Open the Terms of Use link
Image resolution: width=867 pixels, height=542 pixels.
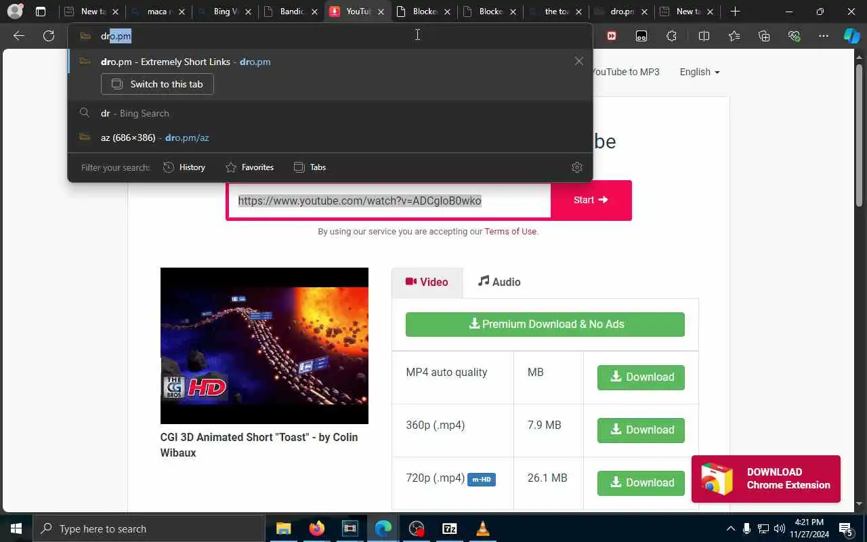pyautogui.click(x=510, y=232)
